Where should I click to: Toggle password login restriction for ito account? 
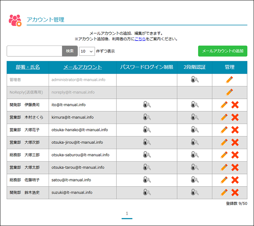[147, 105]
